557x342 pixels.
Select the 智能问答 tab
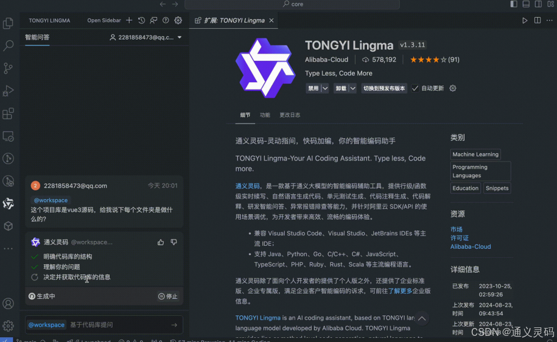click(37, 37)
